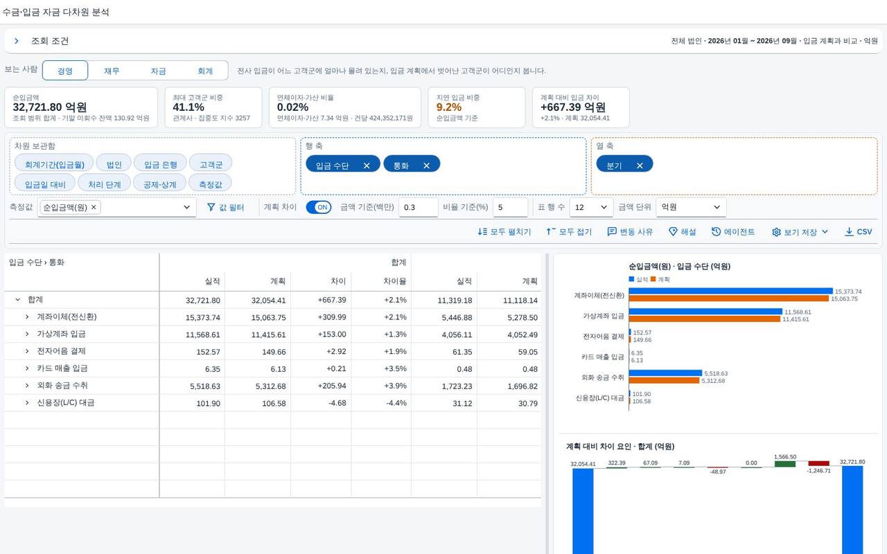Remove the 입금 수단 chip from row axis
This screenshot has width=887, height=554.
click(x=367, y=166)
